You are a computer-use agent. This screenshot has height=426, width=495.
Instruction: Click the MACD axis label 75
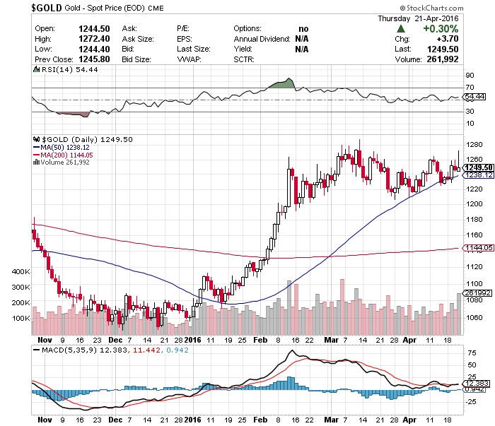coord(472,353)
